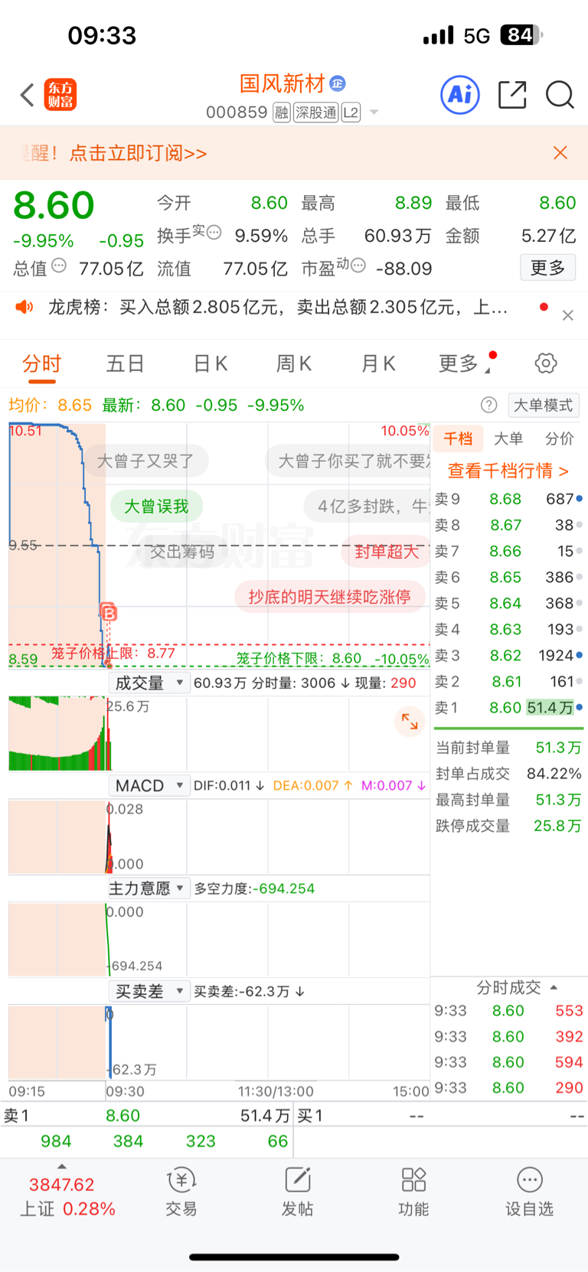The image size is (588, 1272).
Task: Open the 龙虎榜 news text
Action: [277, 307]
